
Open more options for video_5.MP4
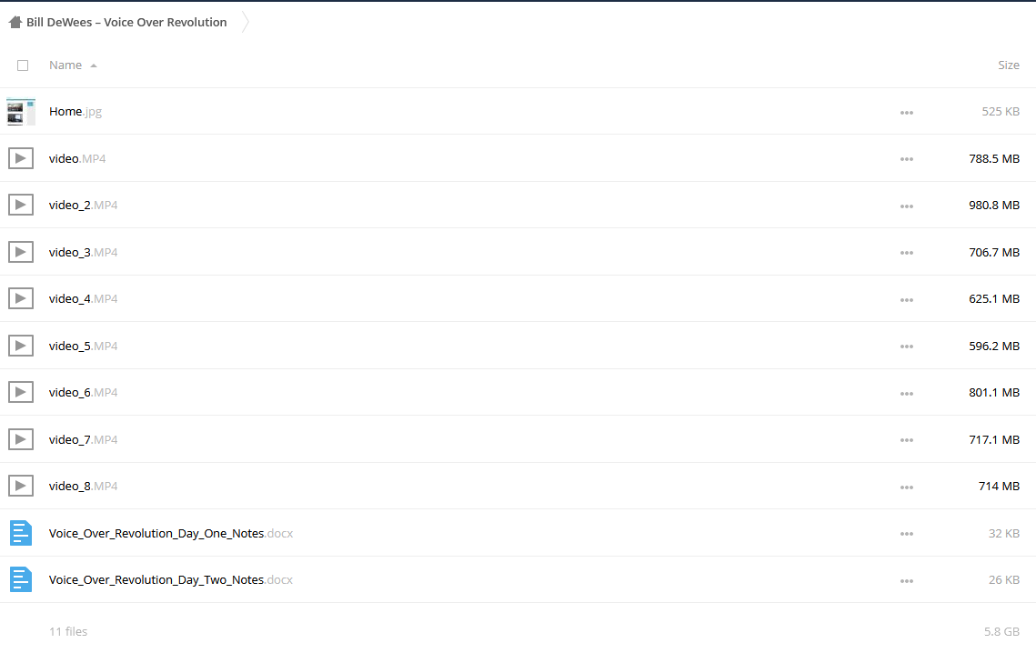pyautogui.click(x=907, y=347)
